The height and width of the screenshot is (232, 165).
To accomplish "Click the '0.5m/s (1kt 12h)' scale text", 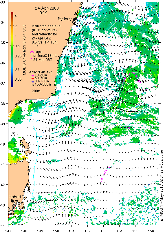I will pyautogui.click(x=45, y=42).
